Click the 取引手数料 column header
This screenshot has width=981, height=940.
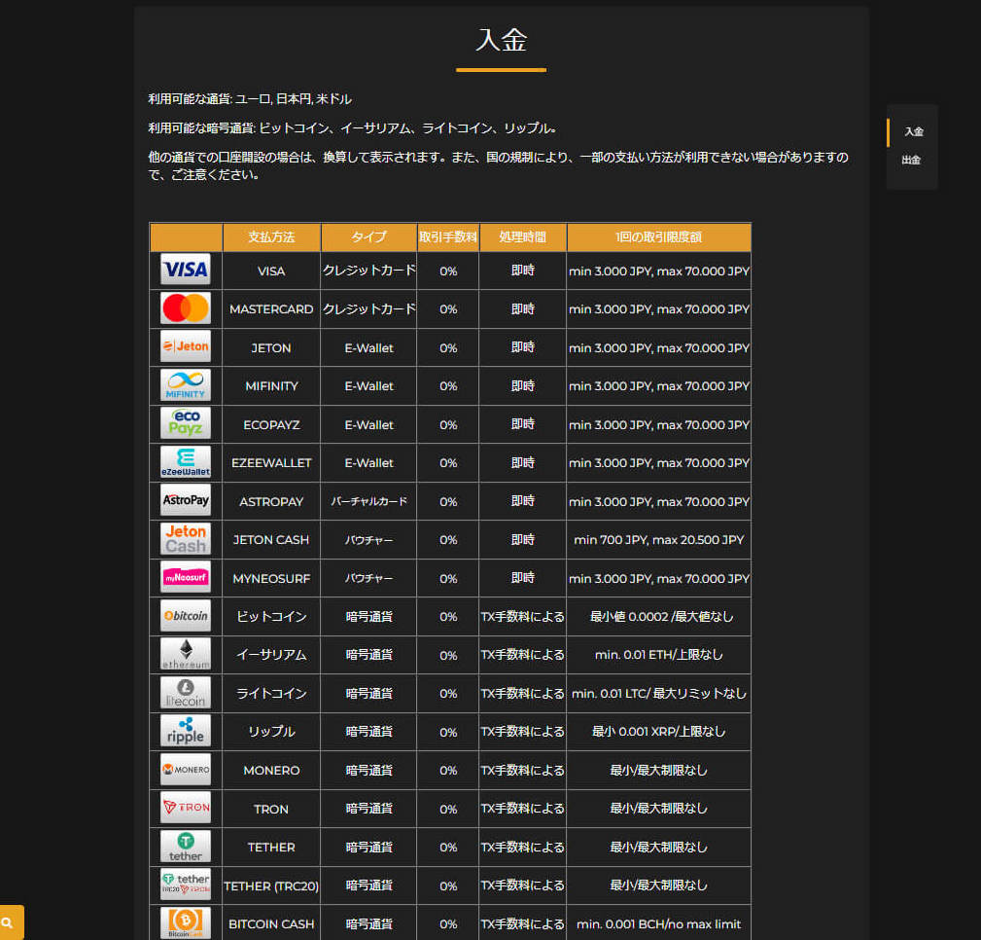pyautogui.click(x=448, y=236)
